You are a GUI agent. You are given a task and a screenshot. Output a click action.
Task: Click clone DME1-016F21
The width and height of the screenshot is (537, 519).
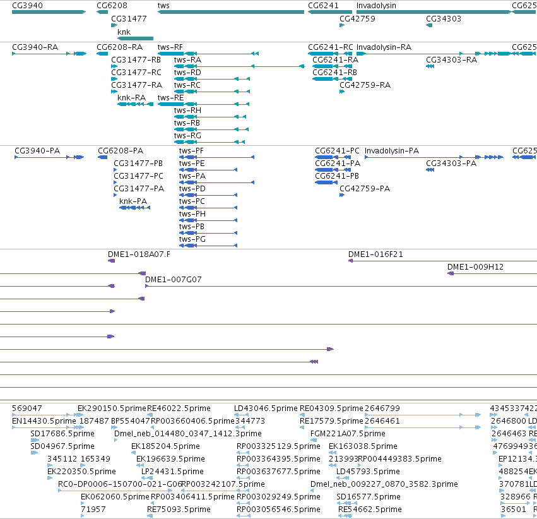[x=442, y=261]
